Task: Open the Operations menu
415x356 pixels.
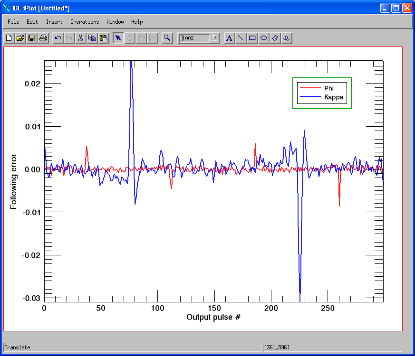Action: click(85, 22)
